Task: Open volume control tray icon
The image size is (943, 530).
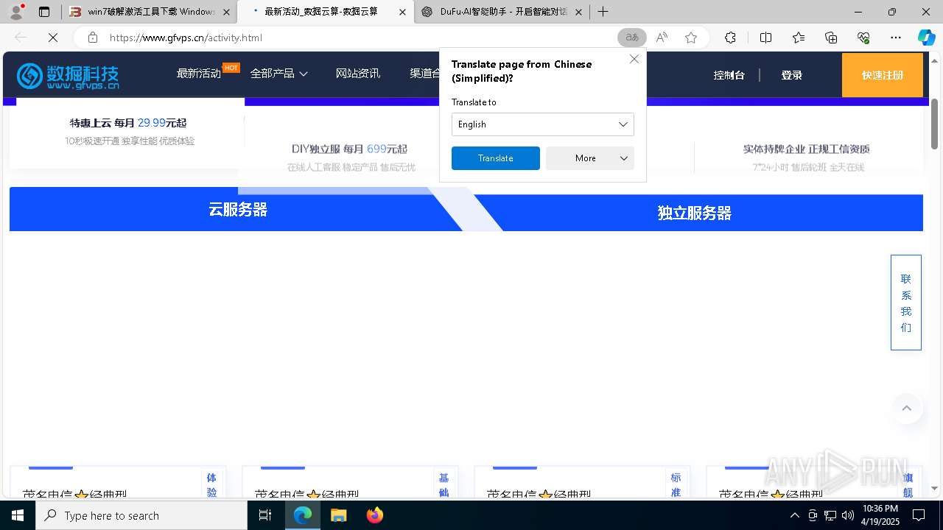Action: (x=847, y=515)
